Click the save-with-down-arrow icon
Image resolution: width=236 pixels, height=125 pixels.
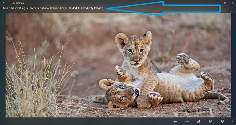tap(222, 121)
